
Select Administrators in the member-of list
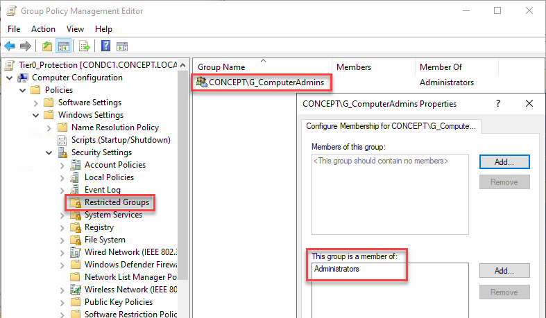pyautogui.click(x=336, y=269)
